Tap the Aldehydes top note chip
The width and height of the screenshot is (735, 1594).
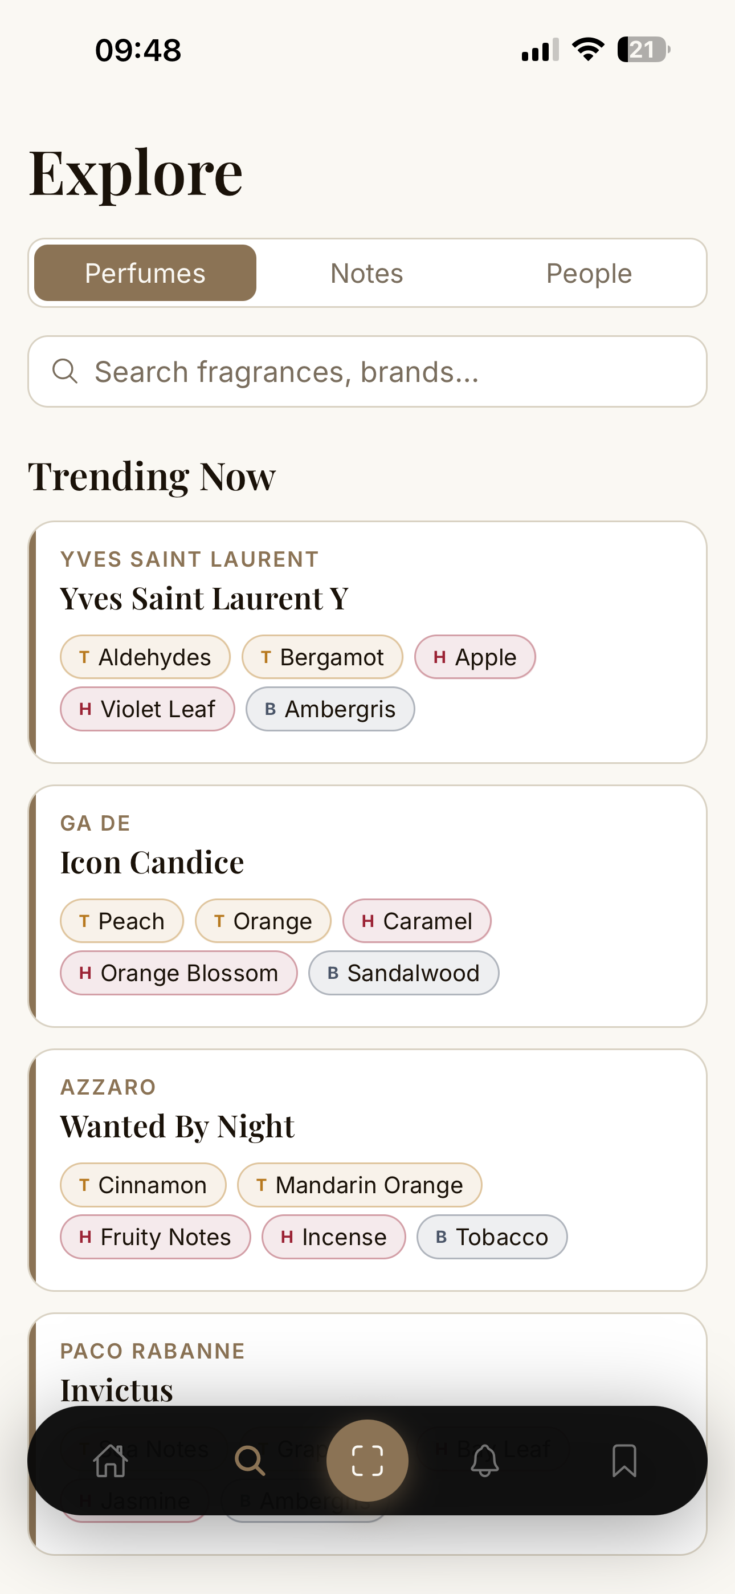(145, 657)
